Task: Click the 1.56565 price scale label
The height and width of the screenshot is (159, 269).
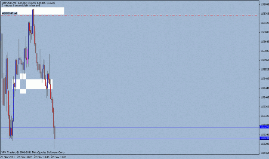Action: pyautogui.click(x=265, y=60)
